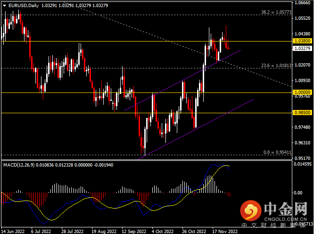Viewport: 314px width, 234px height.
Task: Click the MACD 0.00 zero scale label
Action: tap(297, 193)
